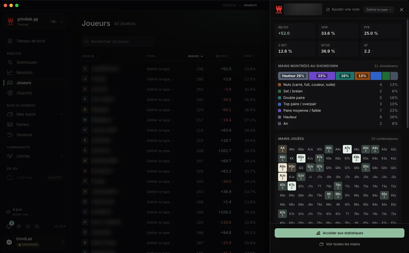Open the Discord community icon
409x253 pixels.
click(x=37, y=226)
